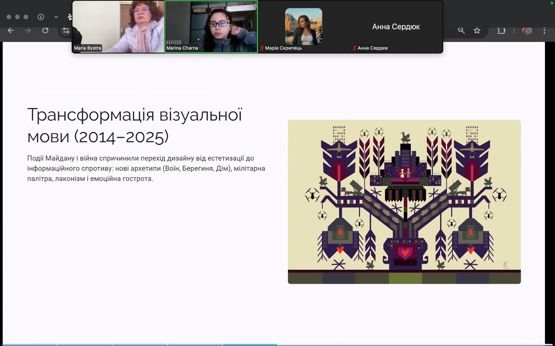
Task: Select Marina Charna's video tile
Action: pos(211,26)
